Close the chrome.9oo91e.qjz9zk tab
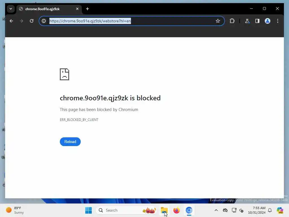The height and width of the screenshot is (217, 289). [77, 9]
